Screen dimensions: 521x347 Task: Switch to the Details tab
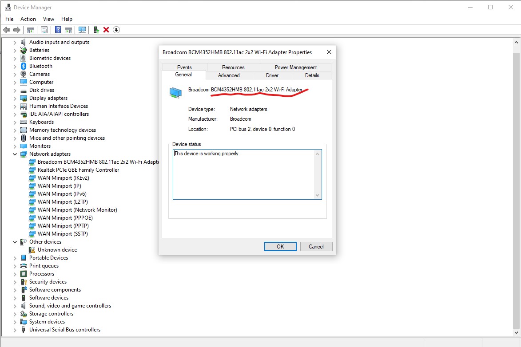pos(312,75)
